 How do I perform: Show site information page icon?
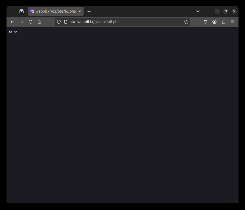66,22
